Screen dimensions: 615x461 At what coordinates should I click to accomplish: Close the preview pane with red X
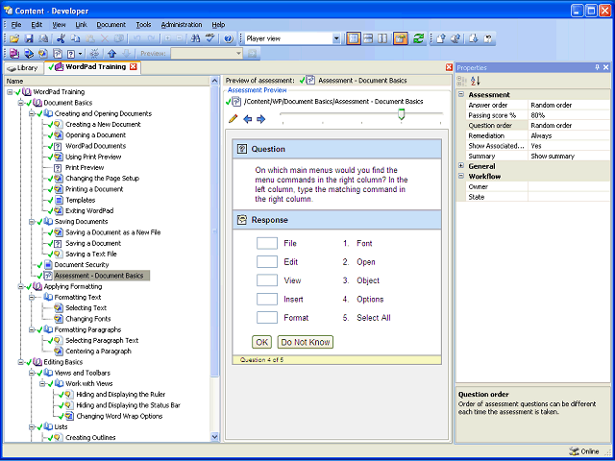[449, 67]
